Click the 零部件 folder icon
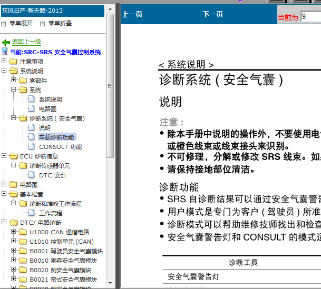Image resolution: width=321 pixels, height=289 pixels. (x=23, y=80)
